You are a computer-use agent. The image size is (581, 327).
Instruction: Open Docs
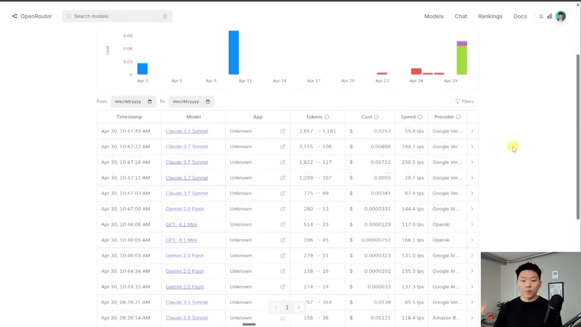point(520,16)
